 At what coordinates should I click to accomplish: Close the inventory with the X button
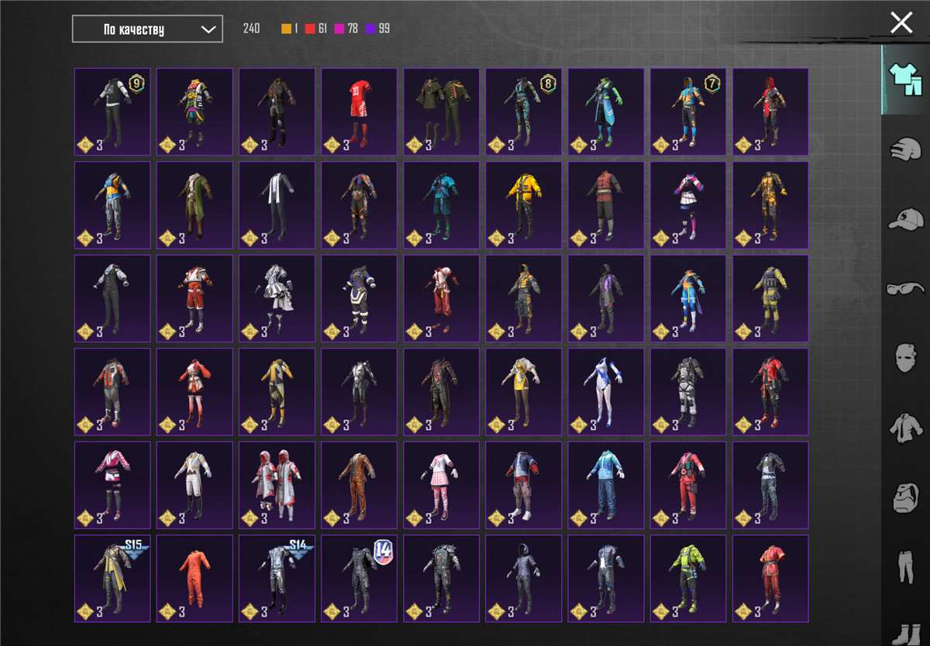pyautogui.click(x=901, y=22)
